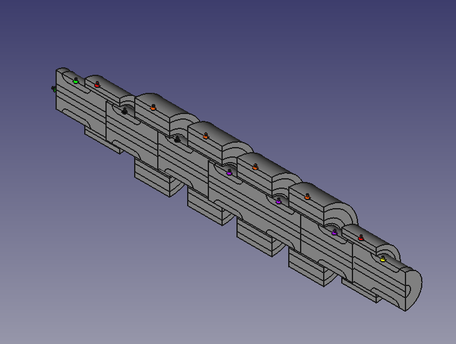Select the yellow marker near the right end

click(382, 259)
